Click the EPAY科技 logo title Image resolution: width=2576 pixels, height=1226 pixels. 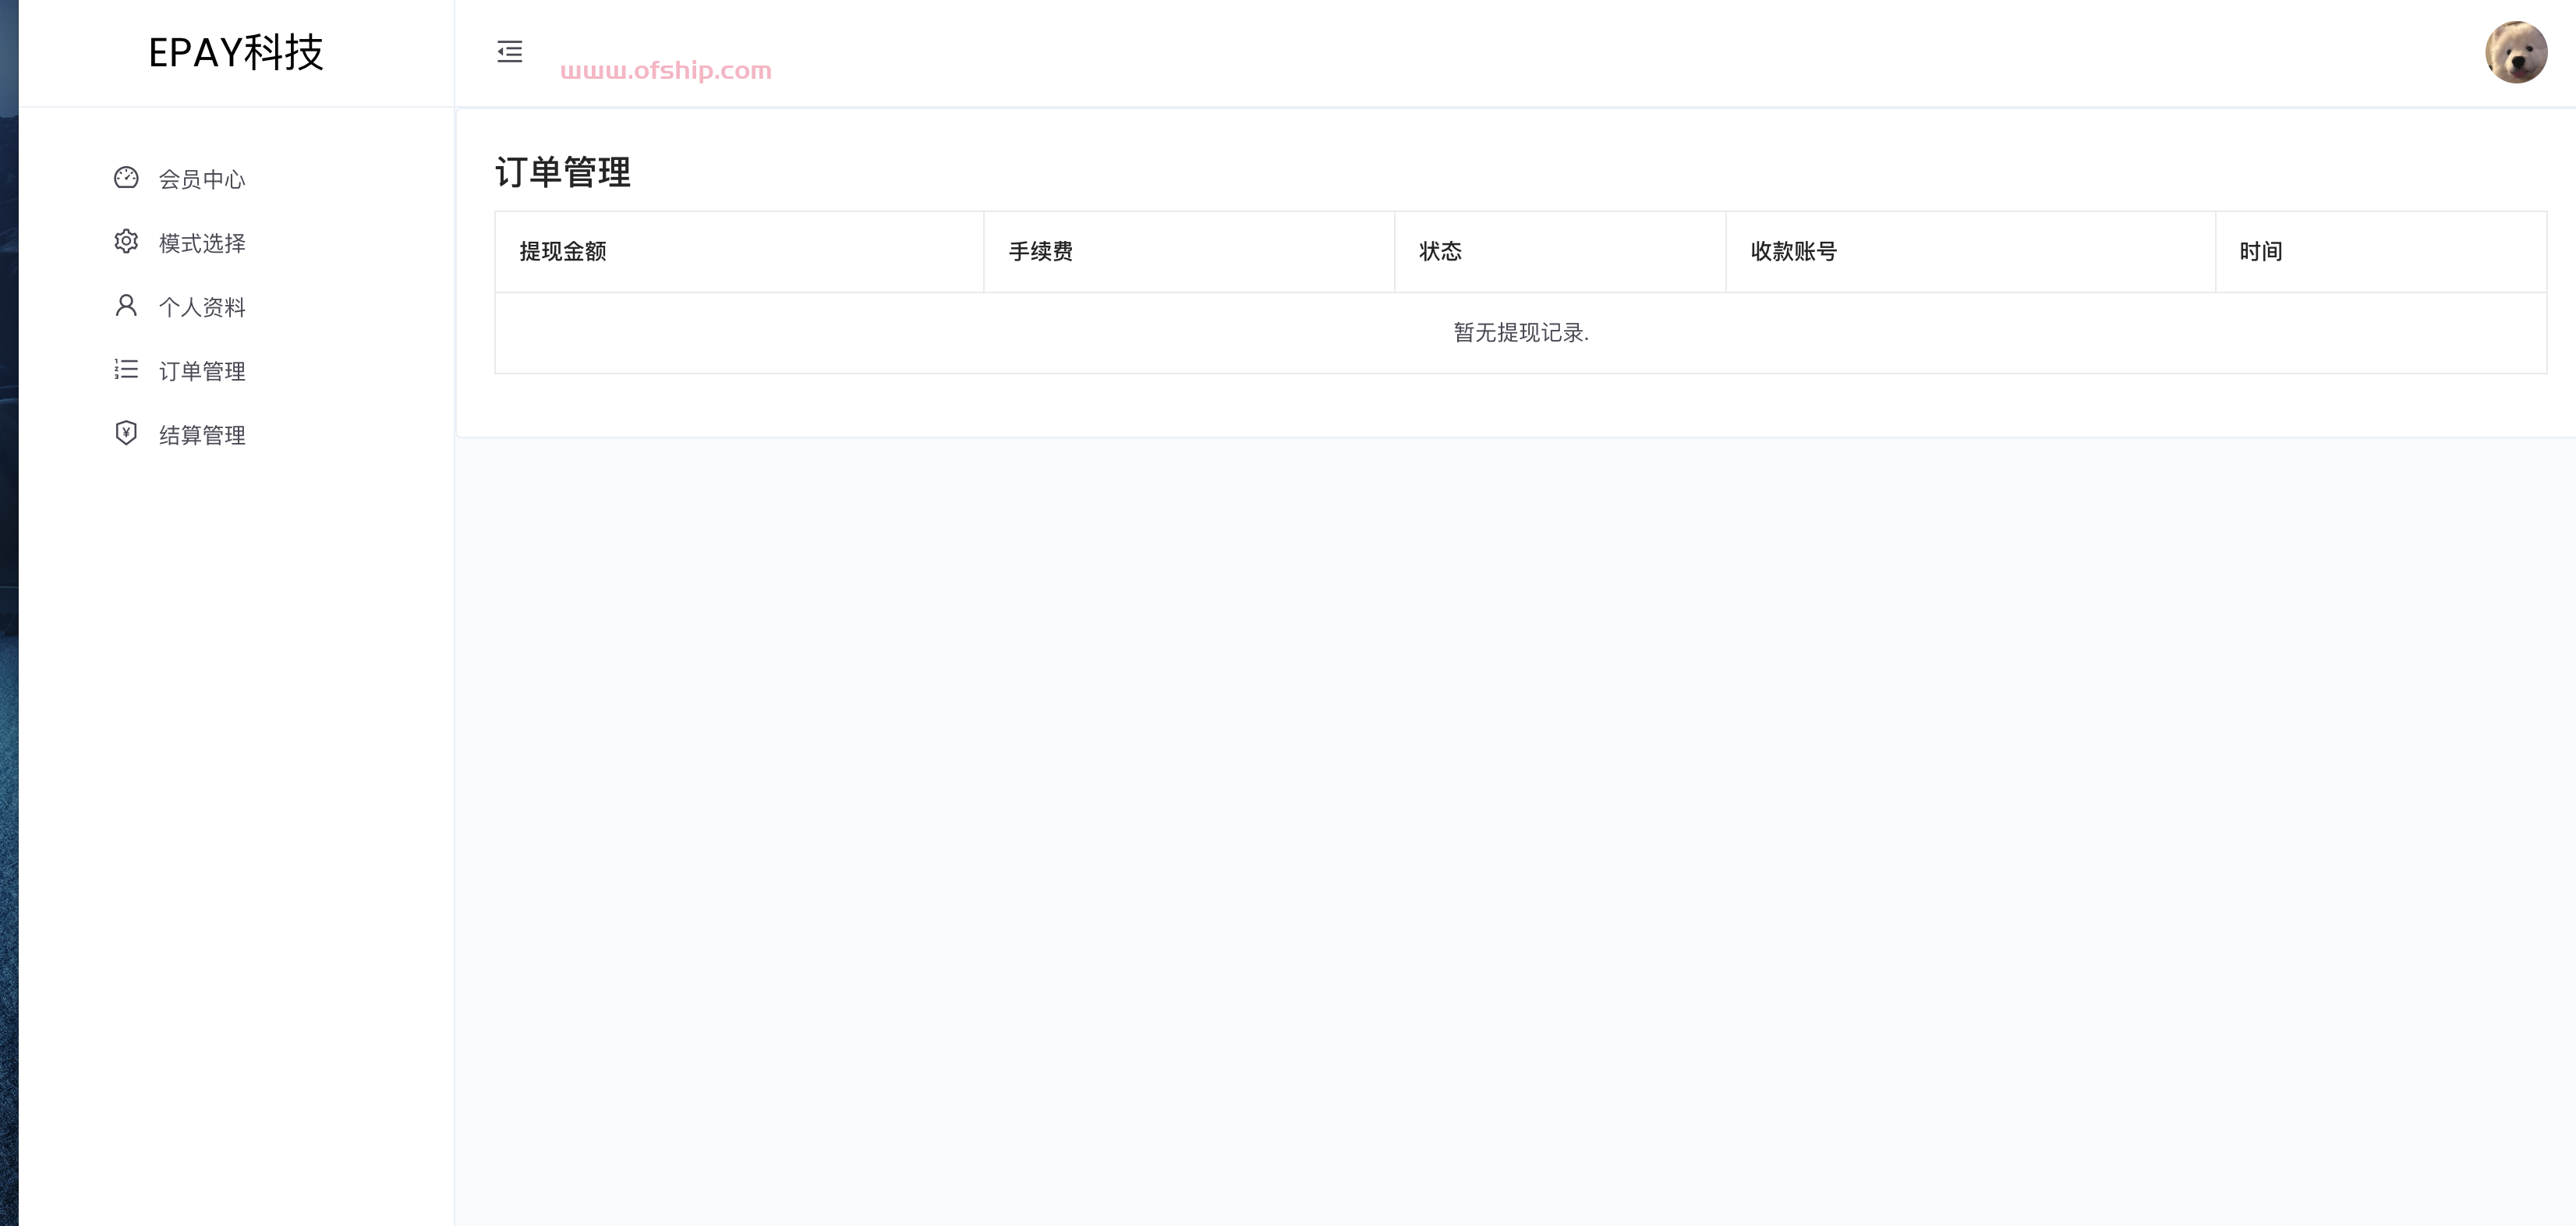(x=236, y=52)
